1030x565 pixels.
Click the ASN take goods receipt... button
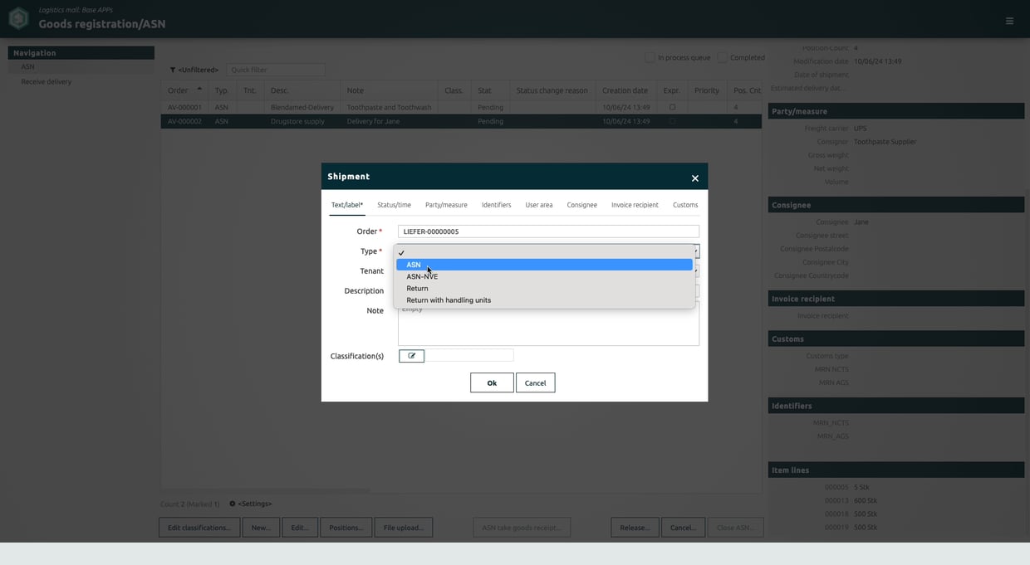(x=522, y=527)
